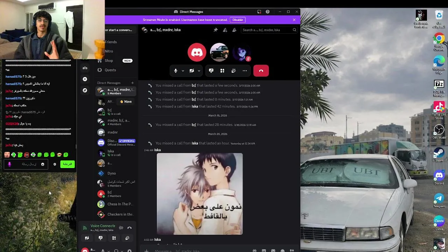
Task: Open the mxdnr direct message
Action: point(115,132)
